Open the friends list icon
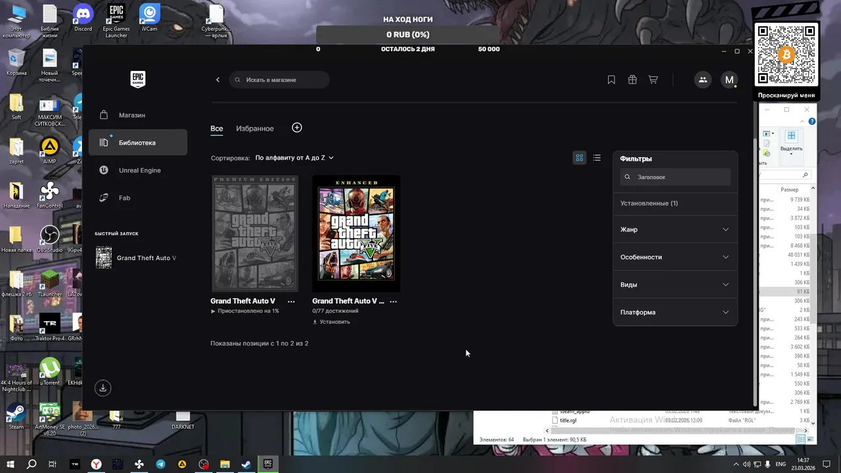The width and height of the screenshot is (841, 473). tap(702, 79)
